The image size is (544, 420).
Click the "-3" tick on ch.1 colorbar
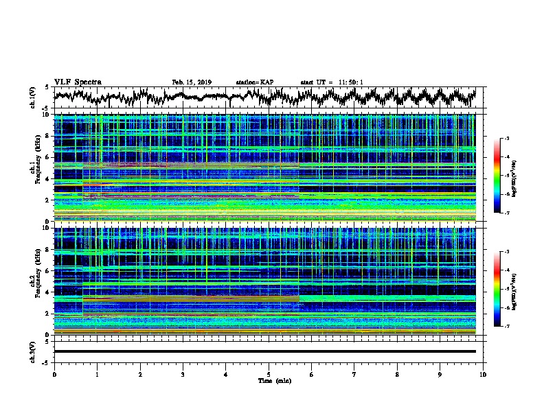pyautogui.click(x=507, y=138)
